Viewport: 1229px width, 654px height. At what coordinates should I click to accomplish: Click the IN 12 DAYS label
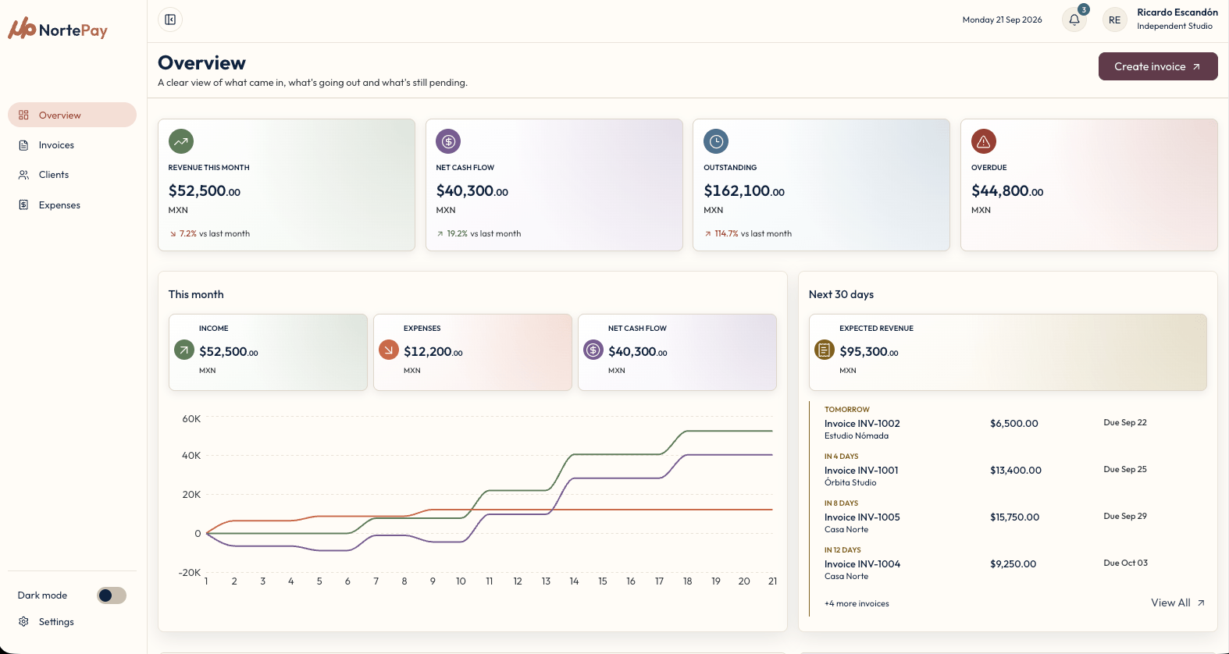click(842, 550)
